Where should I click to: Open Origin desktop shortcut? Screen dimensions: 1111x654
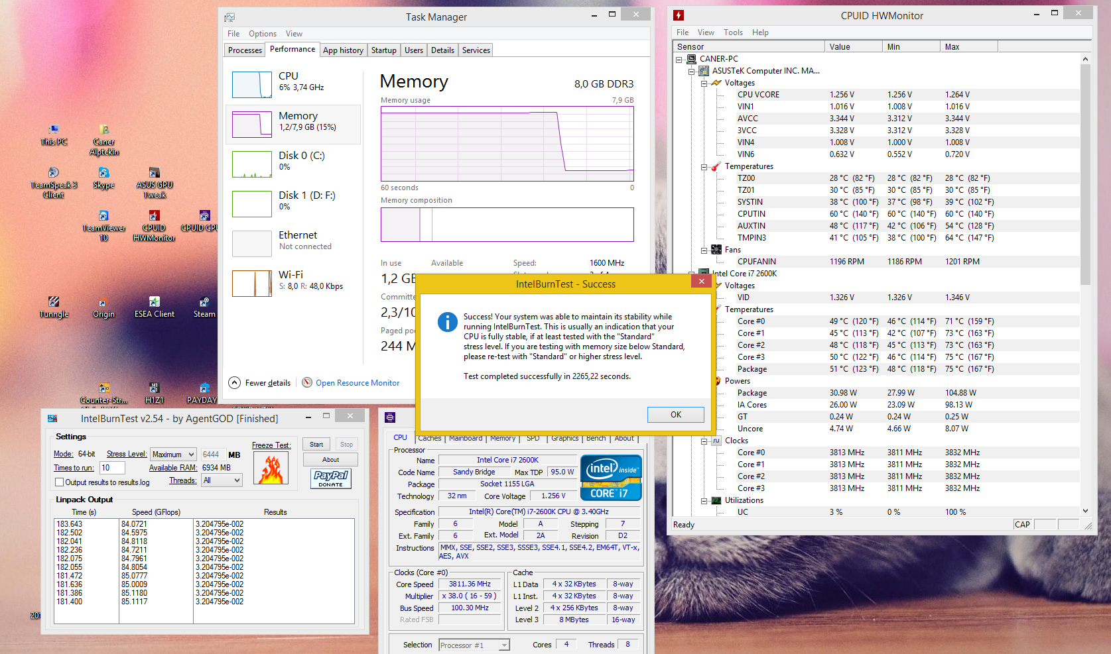click(x=103, y=307)
